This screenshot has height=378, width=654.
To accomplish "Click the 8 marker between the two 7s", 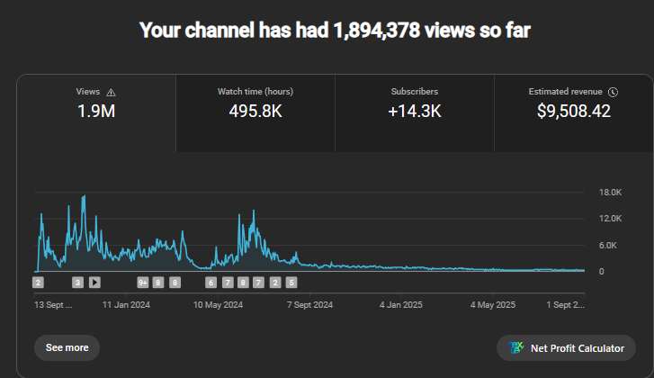I will point(243,282).
